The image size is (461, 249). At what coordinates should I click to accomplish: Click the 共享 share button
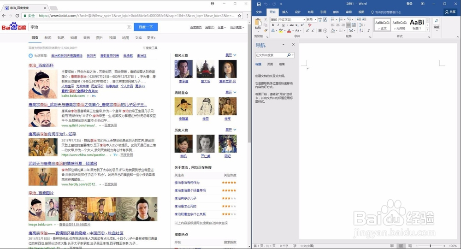450,12
